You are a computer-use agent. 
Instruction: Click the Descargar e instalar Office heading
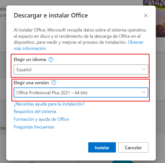51,15
